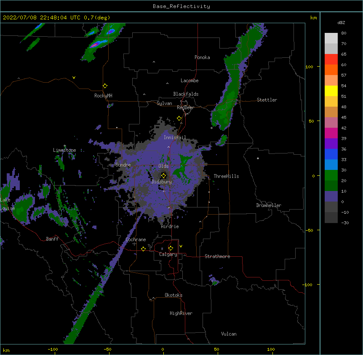Click the dBZ legend heading
363x355 pixels.
point(341,23)
